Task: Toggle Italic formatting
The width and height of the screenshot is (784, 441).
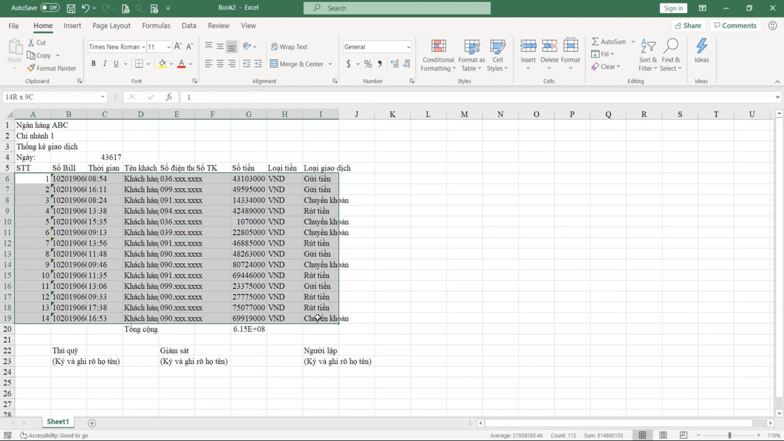Action: pyautogui.click(x=105, y=64)
